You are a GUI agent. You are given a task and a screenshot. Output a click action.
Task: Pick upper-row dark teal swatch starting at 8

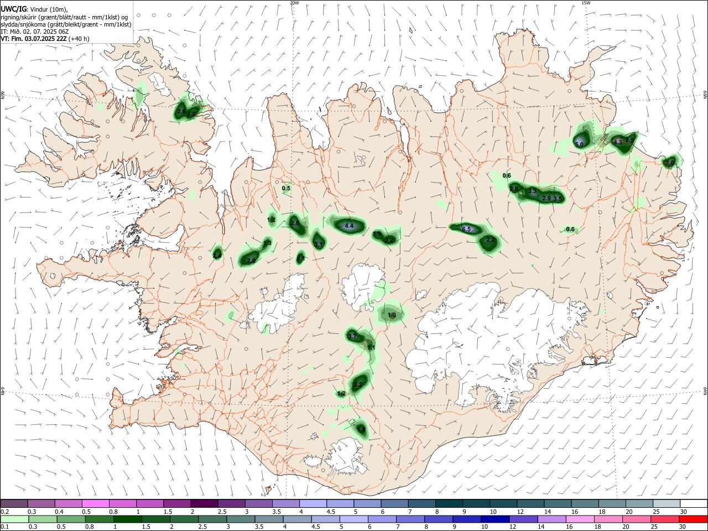[x=449, y=503]
